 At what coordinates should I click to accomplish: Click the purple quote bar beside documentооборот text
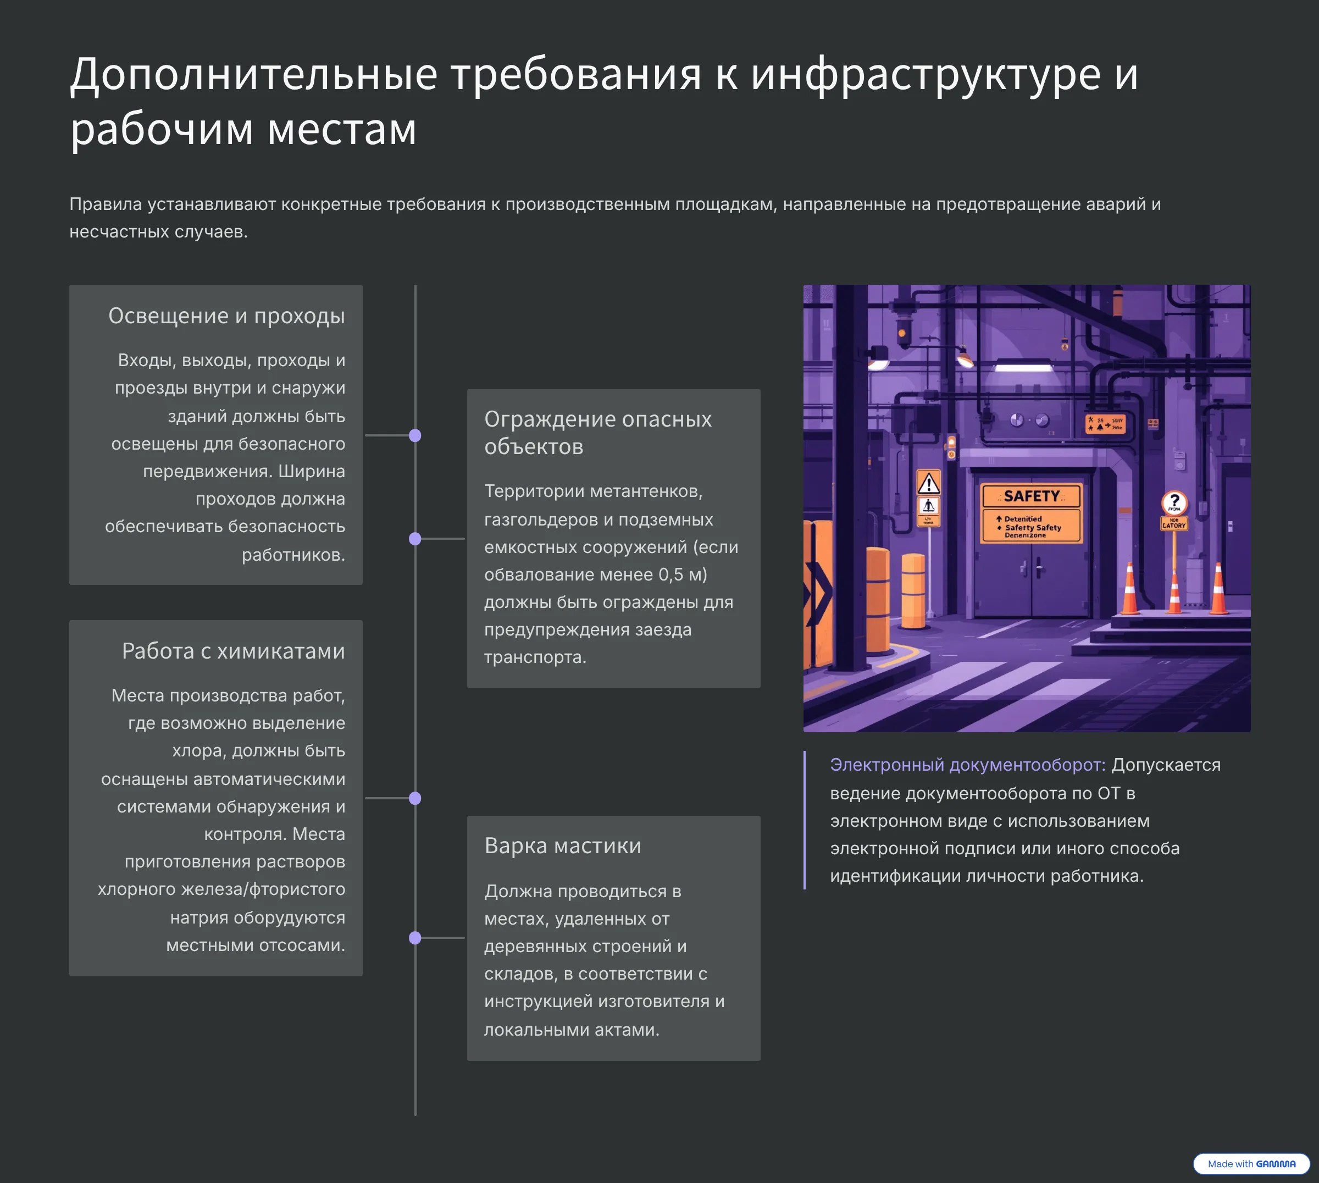pyautogui.click(x=805, y=820)
